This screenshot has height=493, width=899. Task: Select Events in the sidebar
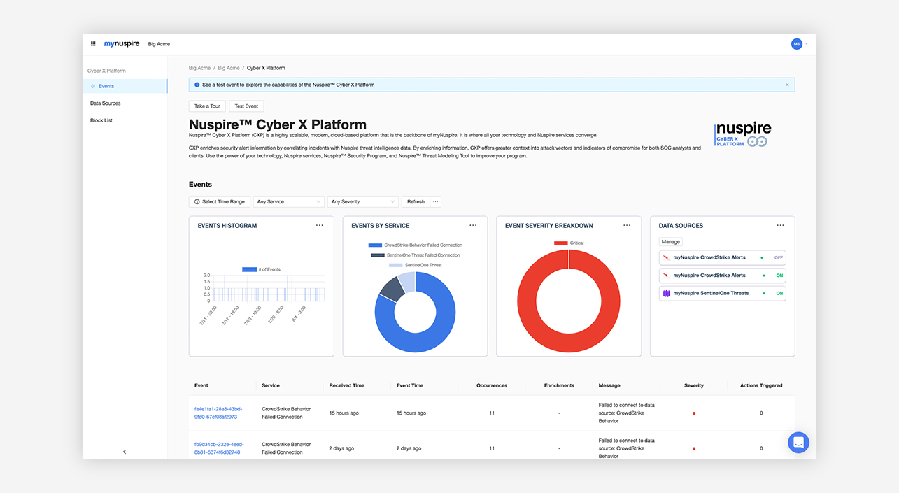click(125, 86)
